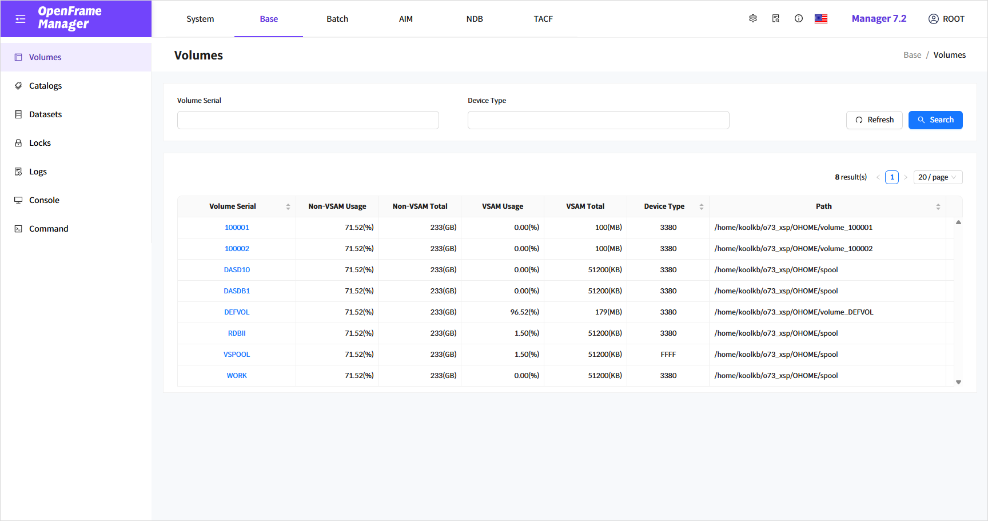Screen dimensions: 988x521
Task: Collapse the sidebar with the hamburger icon
Action: click(x=21, y=19)
